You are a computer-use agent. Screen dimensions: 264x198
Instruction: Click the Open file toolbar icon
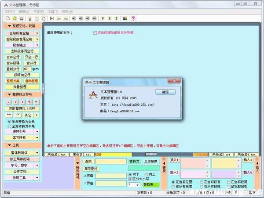(14, 18)
